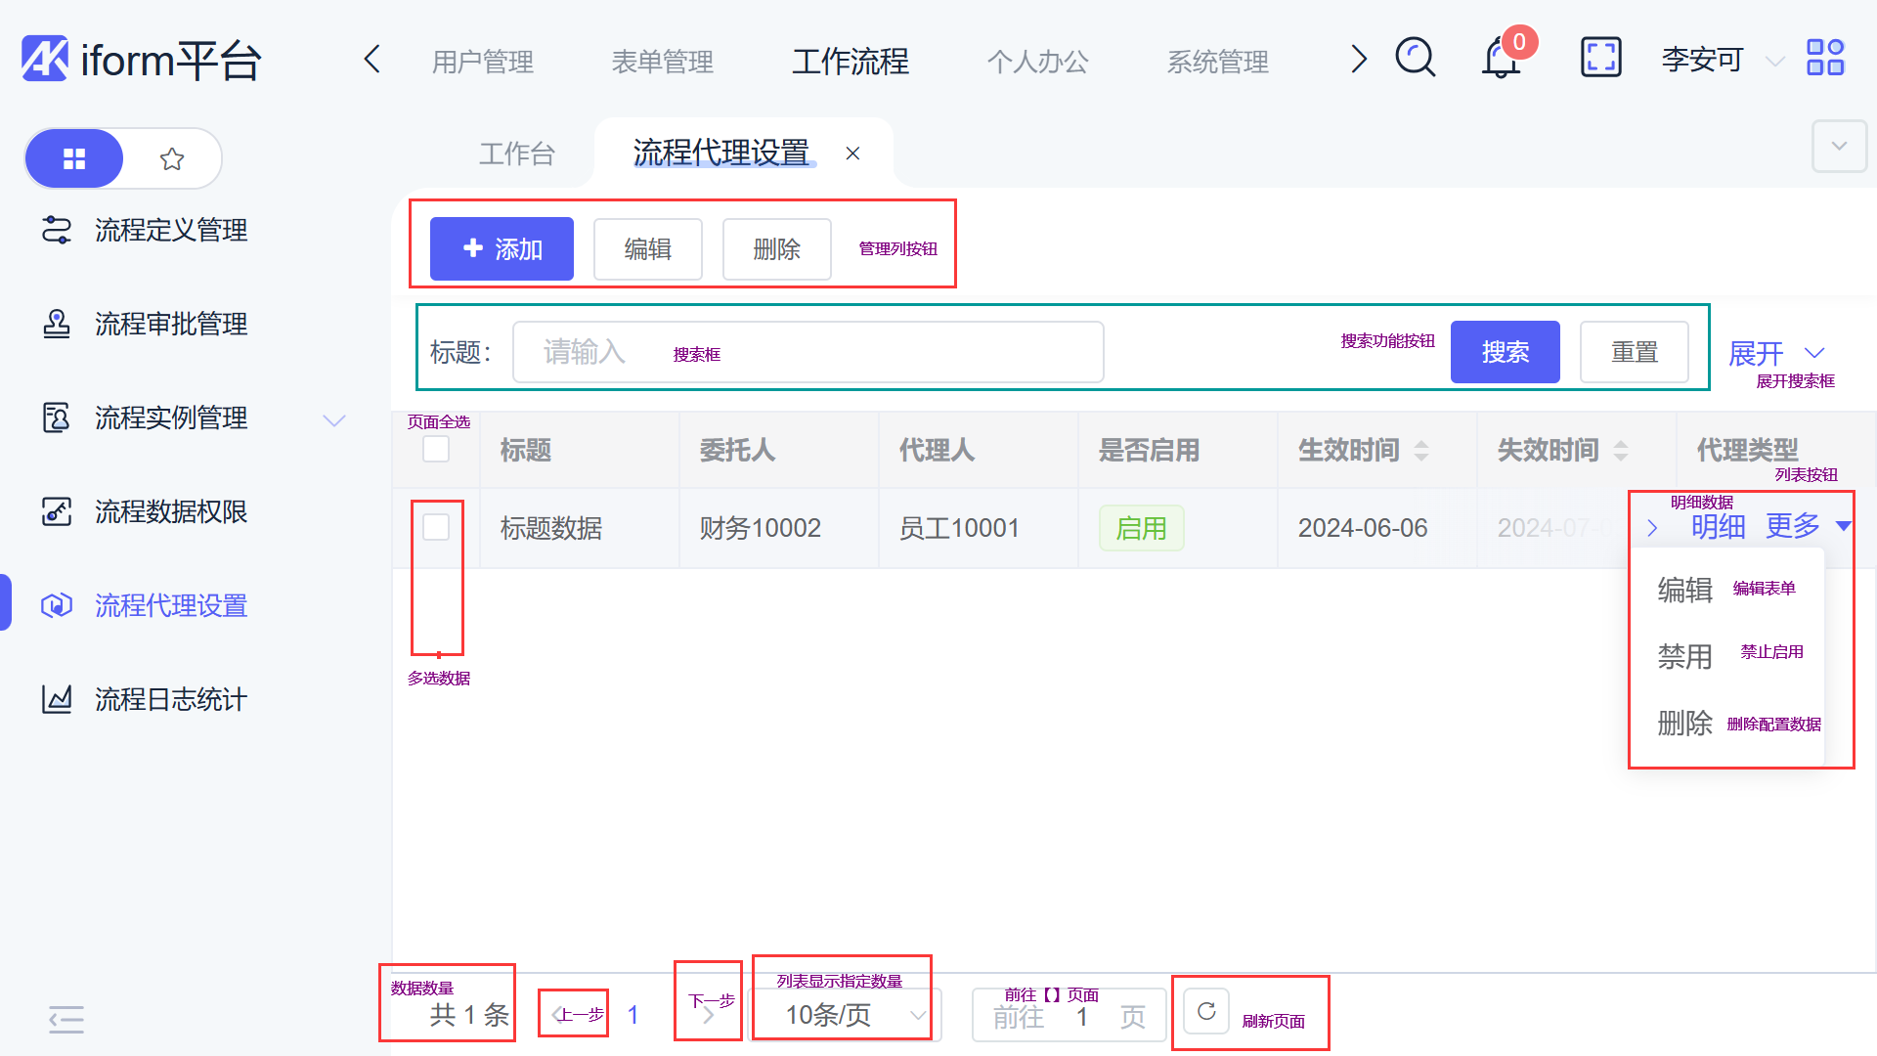Open 系统管理 top menu
1877x1056 pixels.
point(1217,62)
